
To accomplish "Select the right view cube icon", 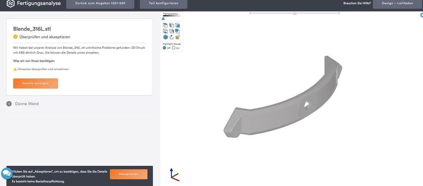I will tap(172, 31).
